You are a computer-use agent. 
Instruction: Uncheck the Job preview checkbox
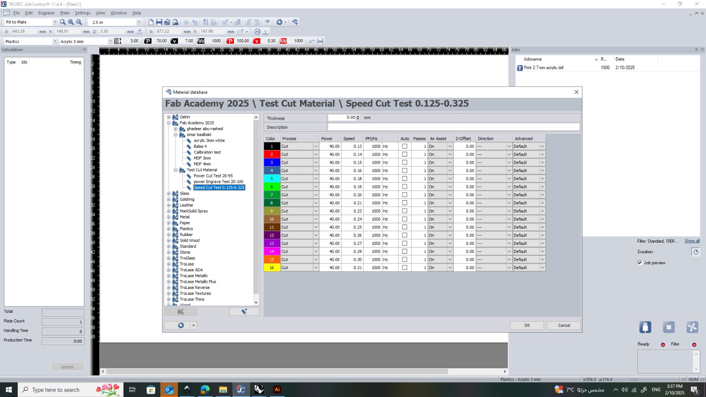[640, 263]
